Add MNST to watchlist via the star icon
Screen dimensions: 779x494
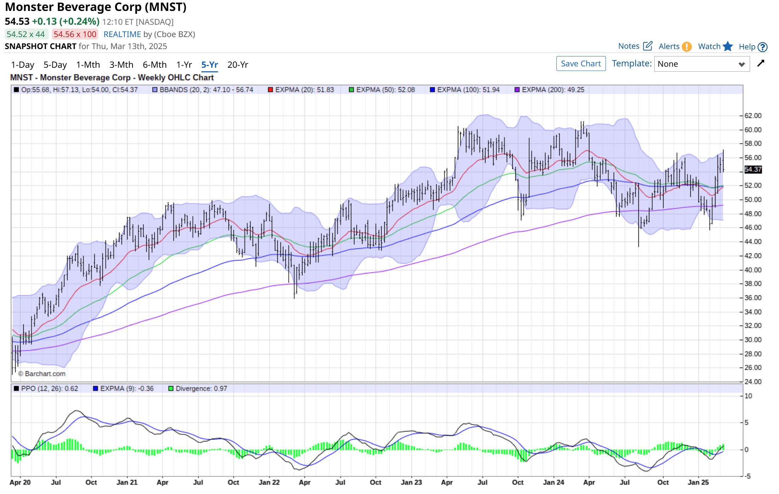pyautogui.click(x=728, y=46)
